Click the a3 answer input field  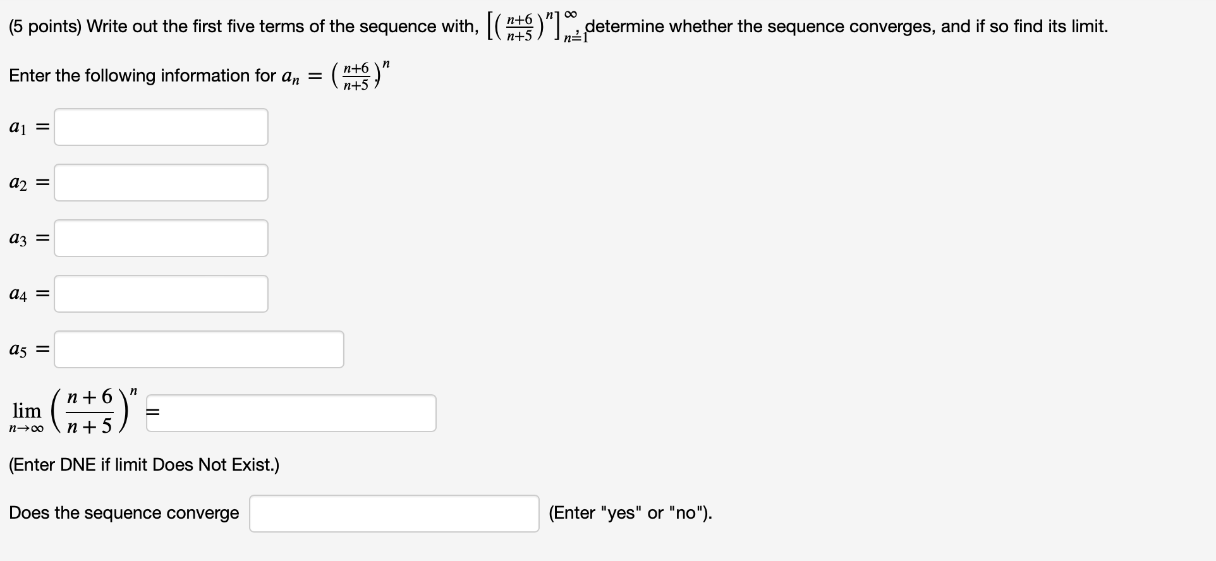(x=161, y=238)
